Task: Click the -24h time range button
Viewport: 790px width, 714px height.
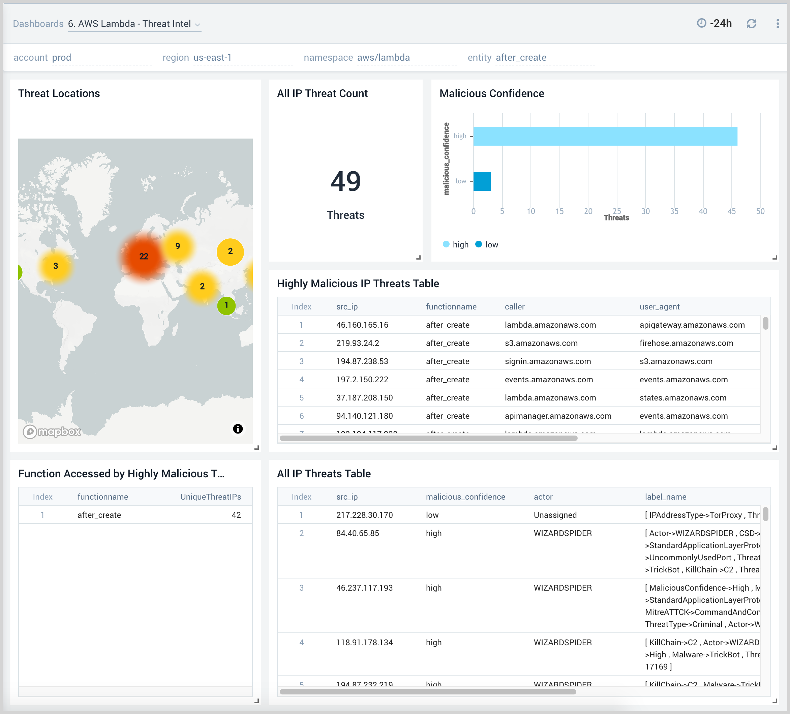Action: click(x=721, y=23)
